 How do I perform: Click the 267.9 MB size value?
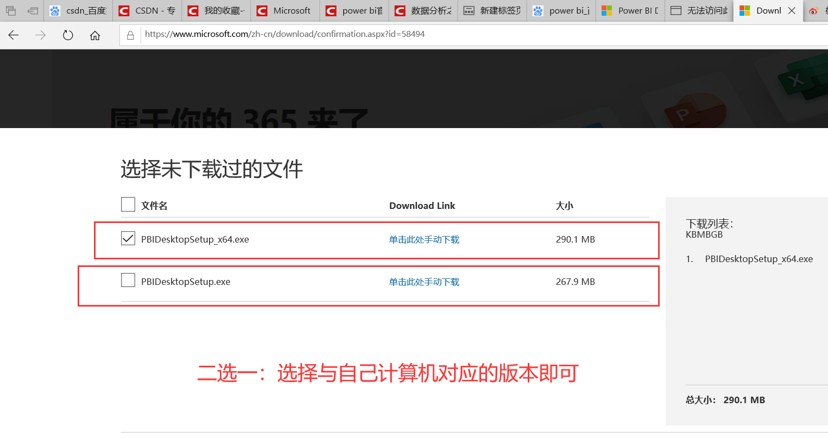[576, 282]
